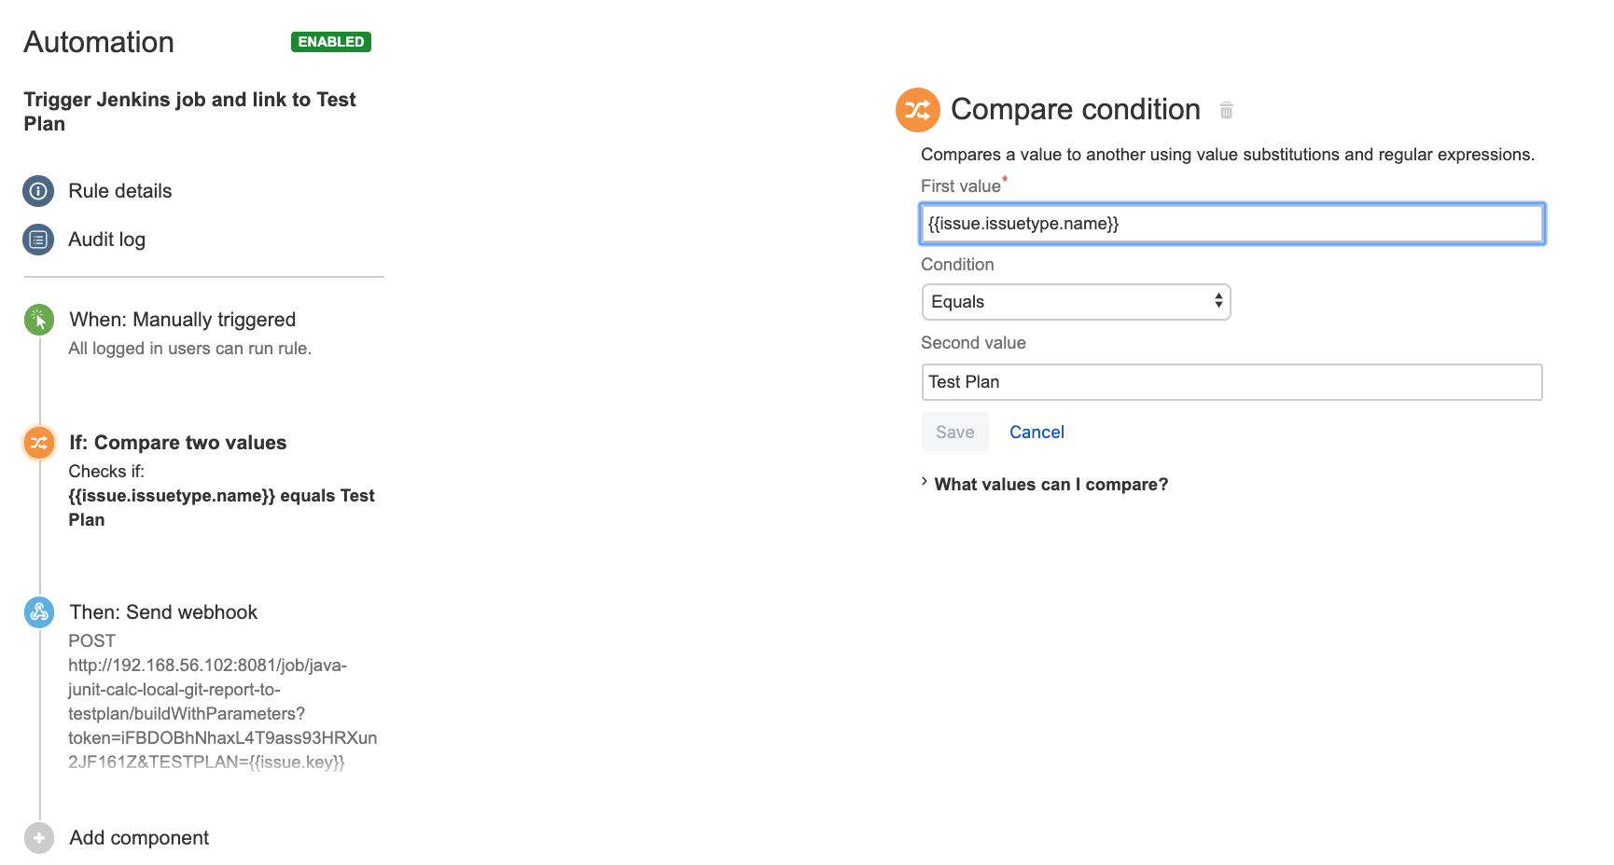Click the Rule details info icon
This screenshot has width=1614, height=865.
pos(38,191)
